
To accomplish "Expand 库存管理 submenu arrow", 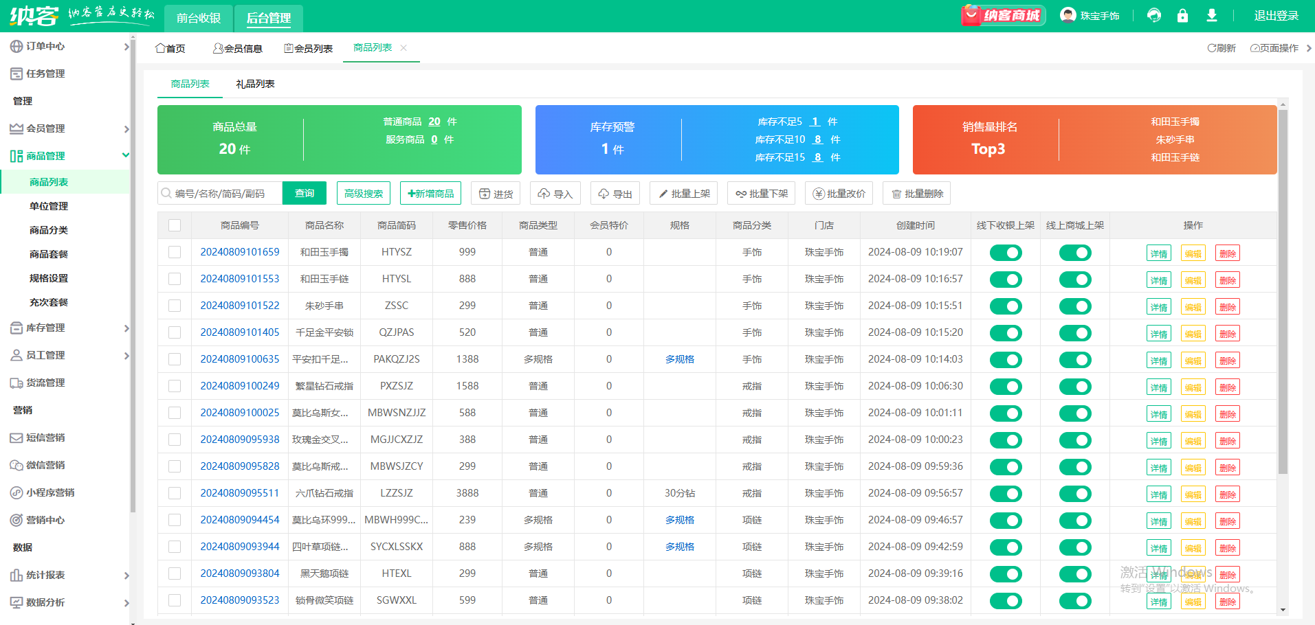I will point(126,328).
